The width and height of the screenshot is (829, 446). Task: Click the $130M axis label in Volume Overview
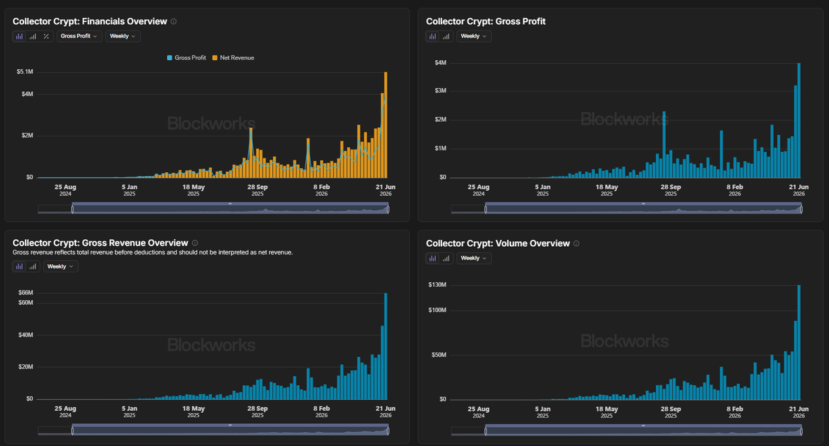click(437, 285)
